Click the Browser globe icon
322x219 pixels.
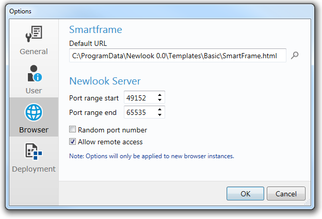click(34, 112)
